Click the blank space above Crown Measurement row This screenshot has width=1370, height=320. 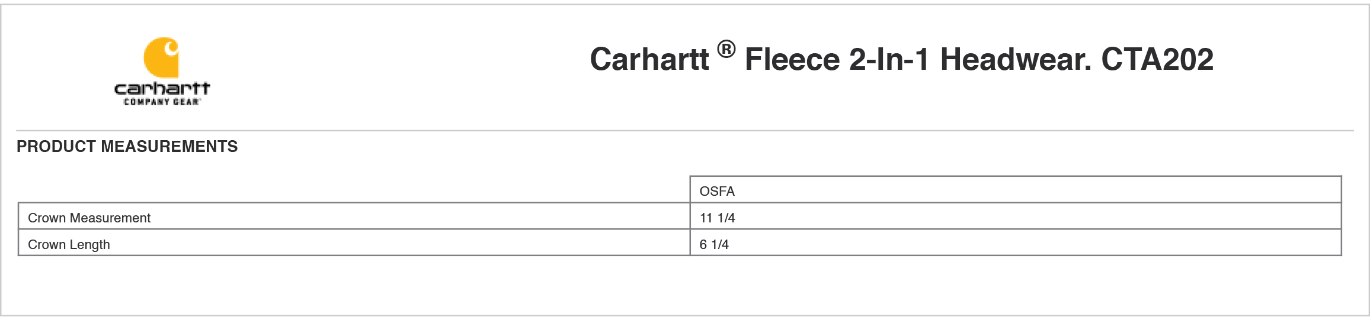(354, 189)
